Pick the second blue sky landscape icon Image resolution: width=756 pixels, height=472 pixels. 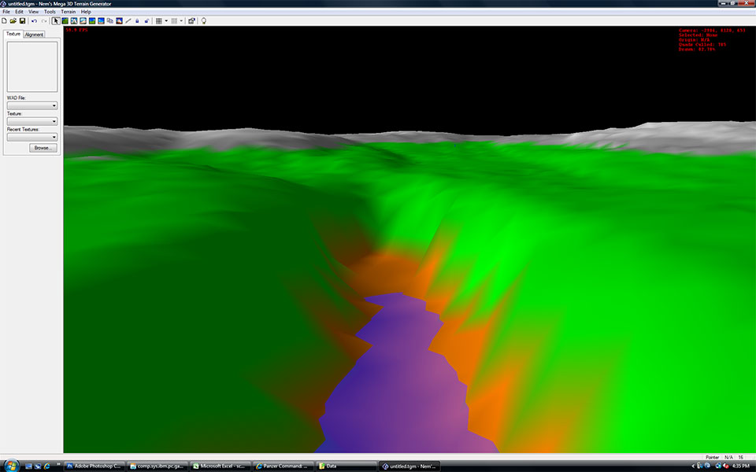[102, 20]
